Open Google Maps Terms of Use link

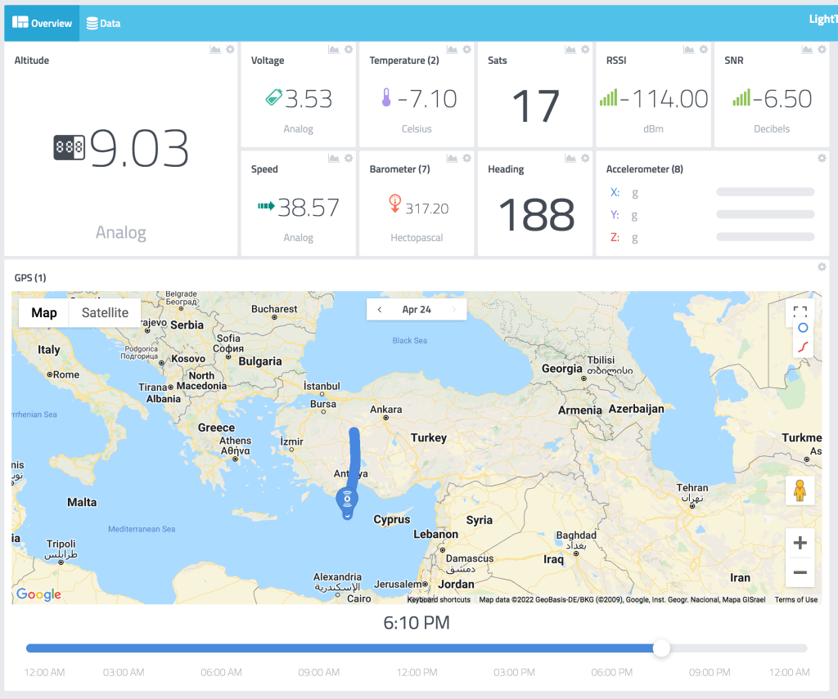(795, 599)
